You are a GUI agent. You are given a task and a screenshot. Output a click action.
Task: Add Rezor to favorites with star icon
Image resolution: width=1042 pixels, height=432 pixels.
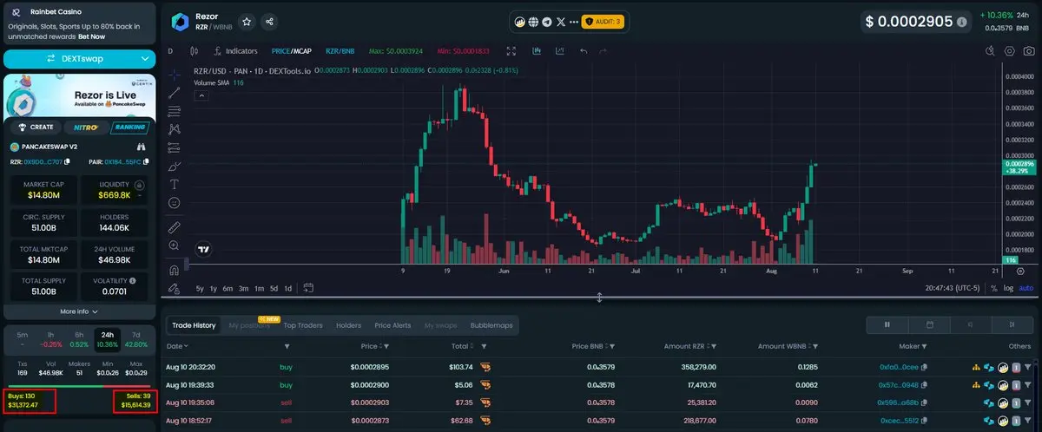coord(247,22)
